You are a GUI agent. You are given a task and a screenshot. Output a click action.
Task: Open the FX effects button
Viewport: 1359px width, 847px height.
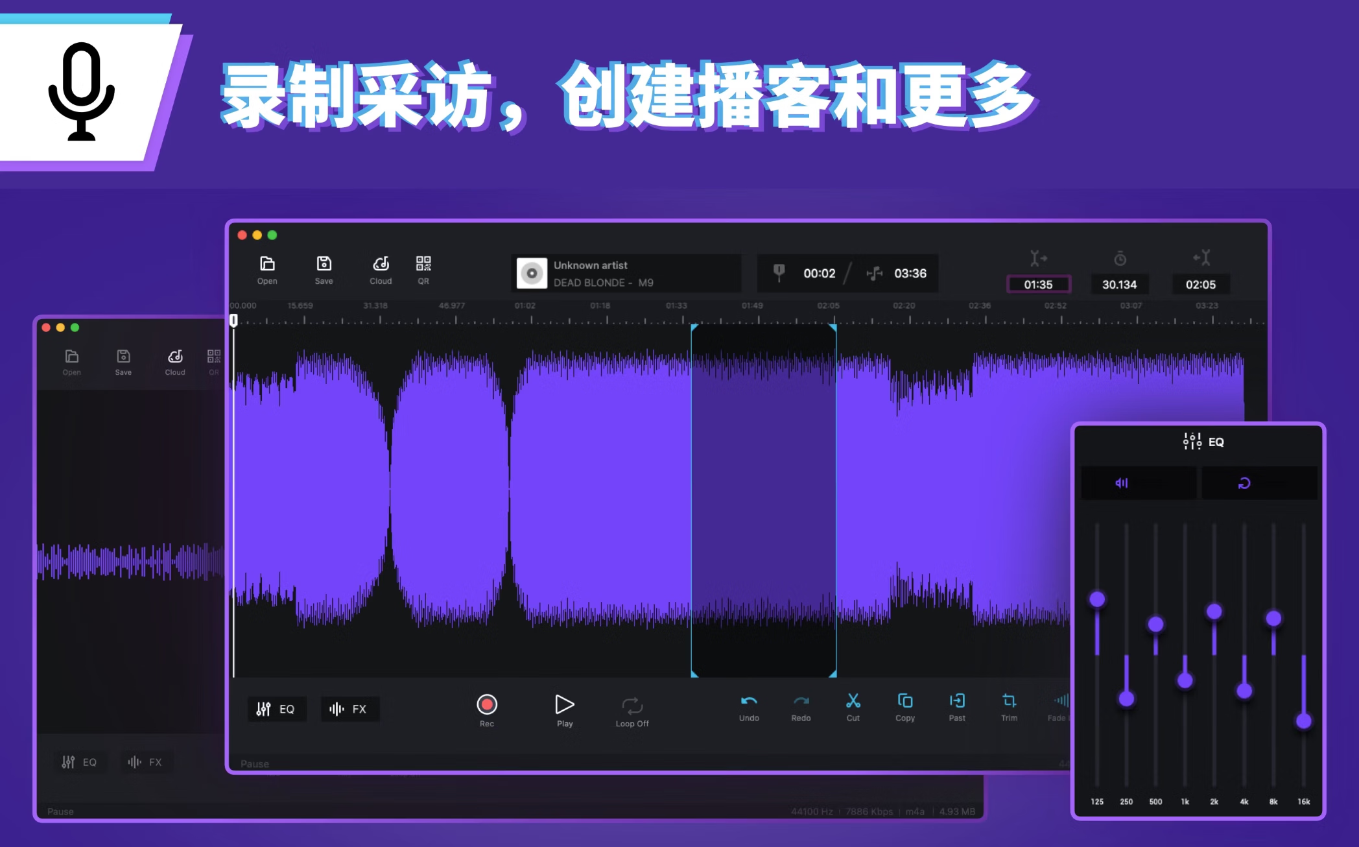pos(349,709)
